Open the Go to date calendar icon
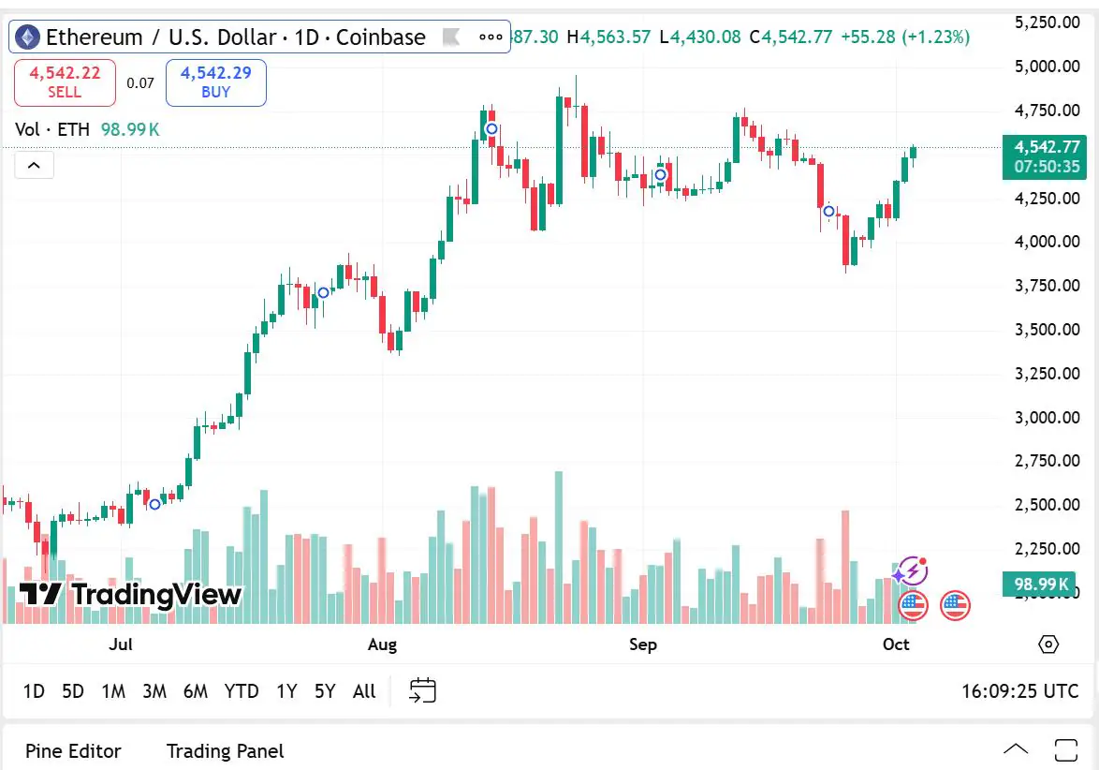Image resolution: width=1099 pixels, height=770 pixels. 423,691
